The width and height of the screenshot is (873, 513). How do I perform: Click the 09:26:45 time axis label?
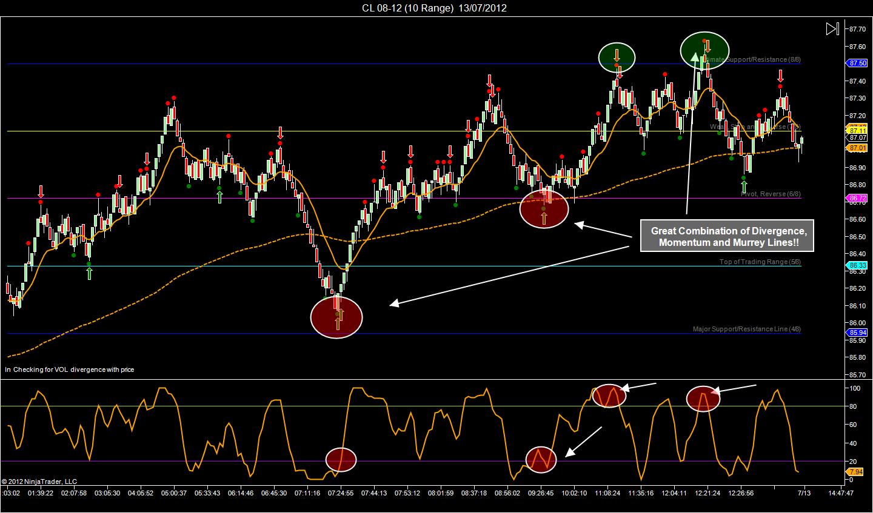(541, 493)
